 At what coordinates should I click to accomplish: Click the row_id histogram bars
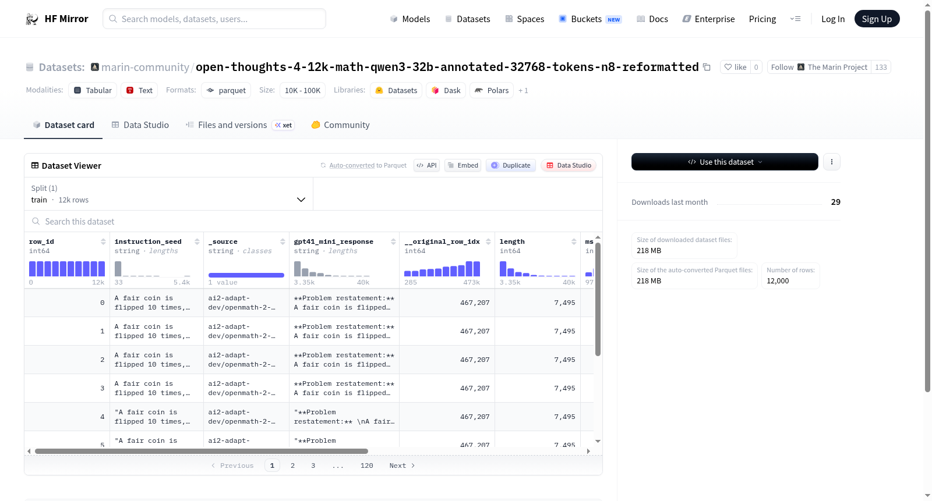[67, 269]
